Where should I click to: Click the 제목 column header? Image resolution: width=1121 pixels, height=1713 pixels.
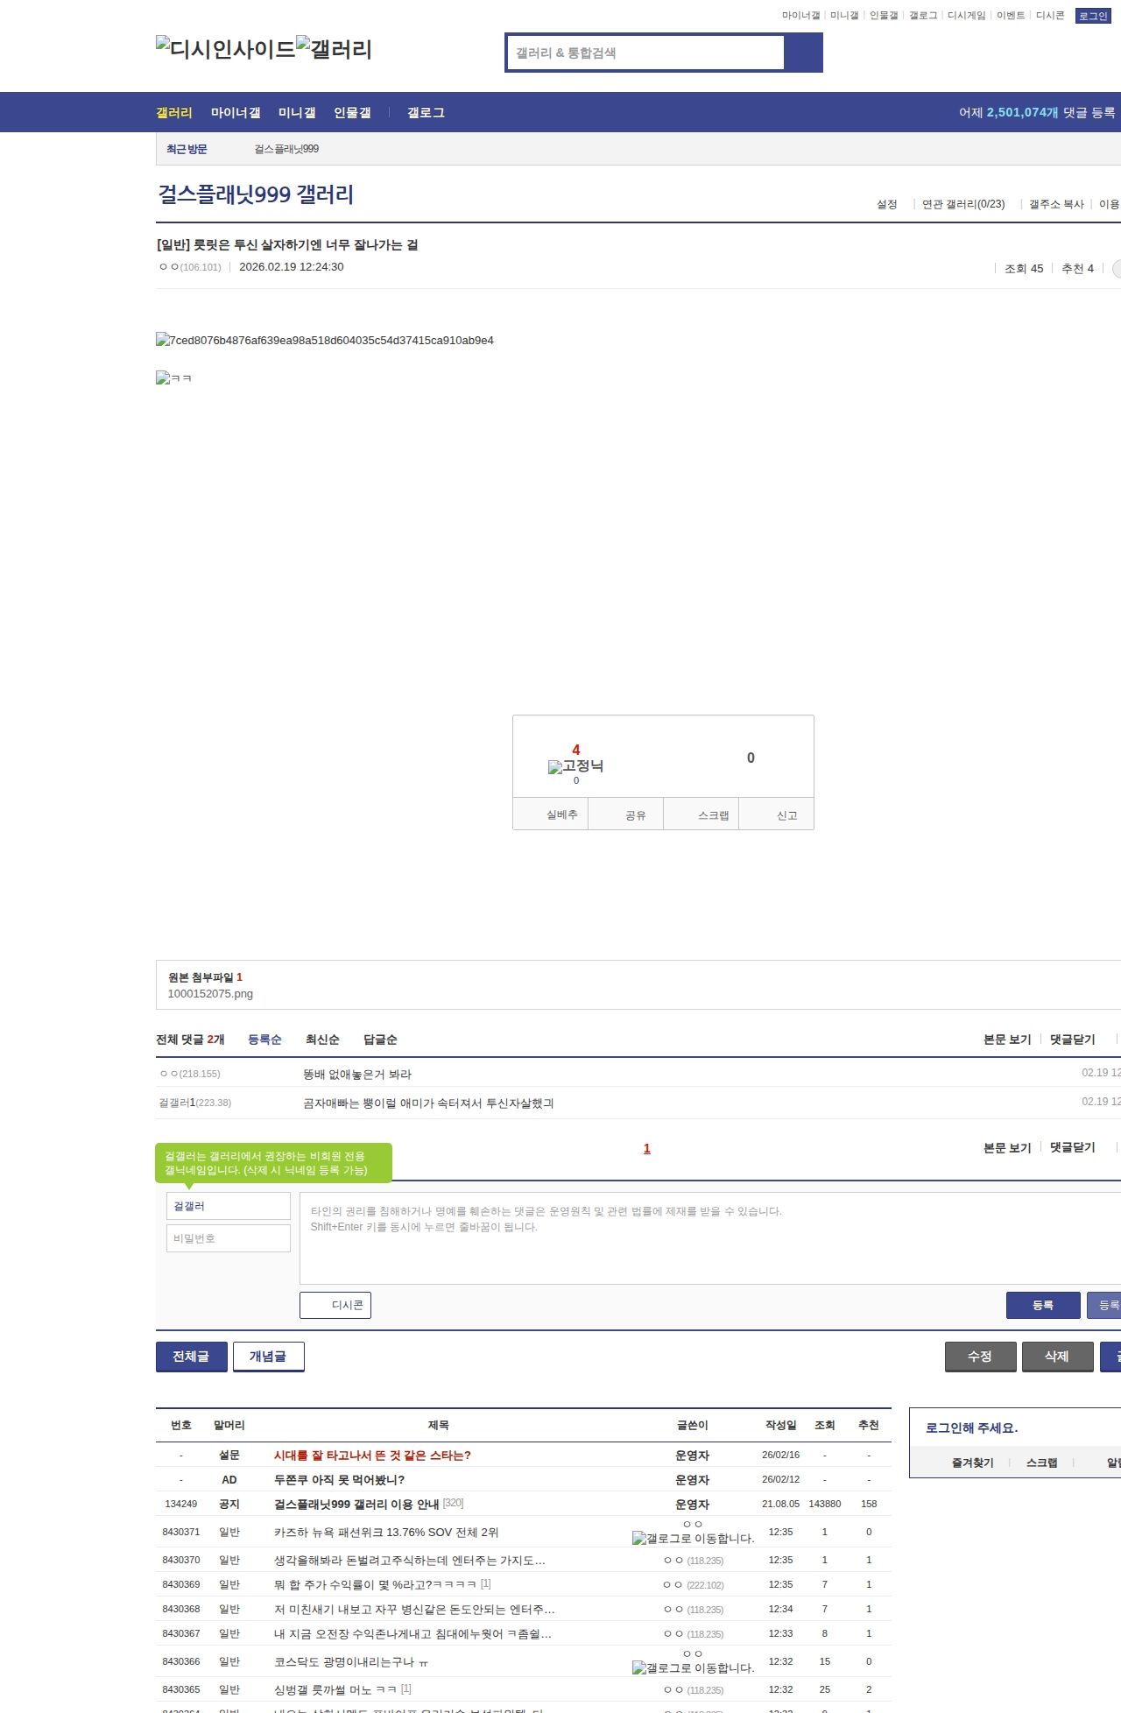pos(439,1426)
